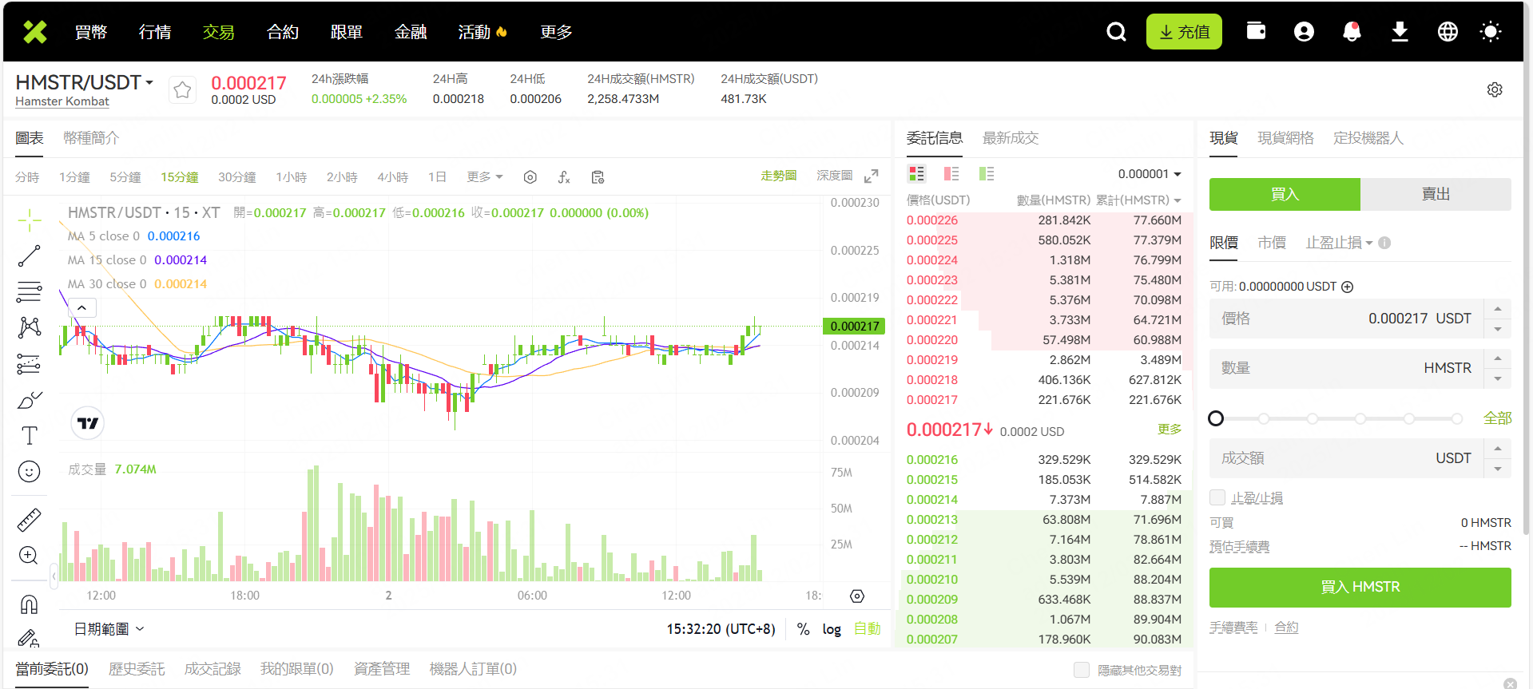1533x689 pixels.
Task: Add HMSTR/USDT to favorites with star icon
Action: point(182,90)
